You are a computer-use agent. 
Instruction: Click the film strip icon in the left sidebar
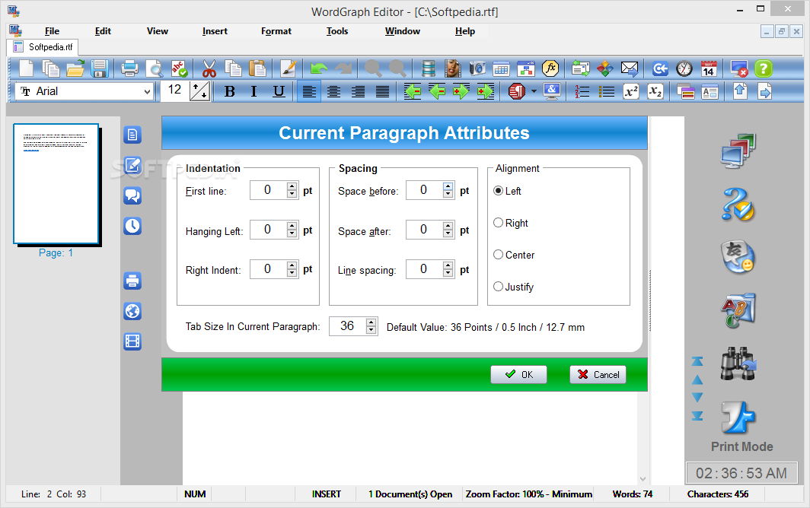click(x=132, y=341)
